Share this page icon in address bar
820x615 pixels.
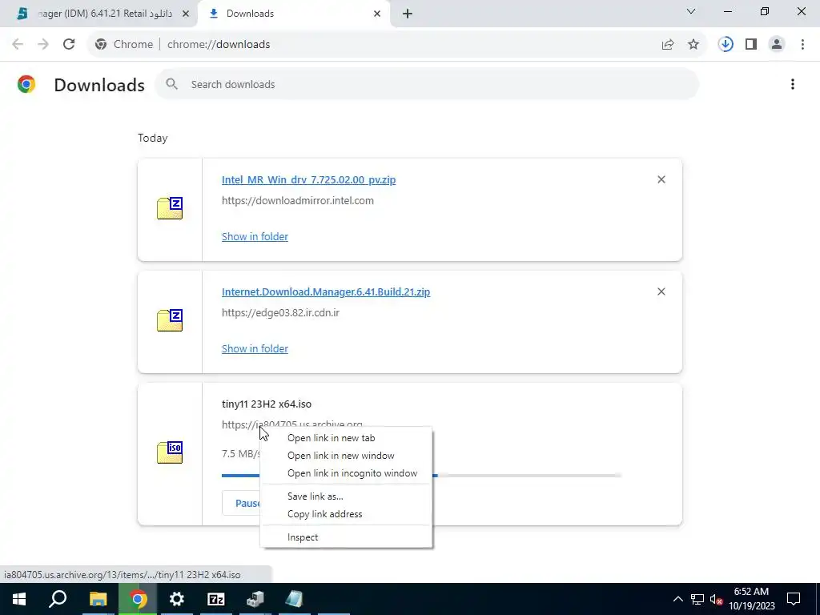pyautogui.click(x=668, y=45)
